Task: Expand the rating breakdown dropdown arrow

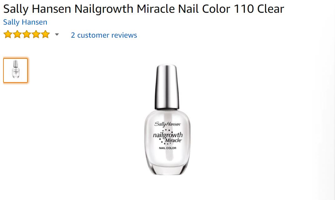Action: (x=57, y=35)
